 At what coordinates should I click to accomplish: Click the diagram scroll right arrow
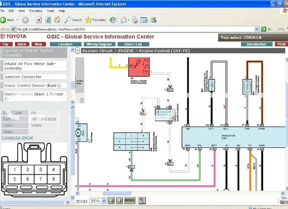pyautogui.click(x=282, y=193)
